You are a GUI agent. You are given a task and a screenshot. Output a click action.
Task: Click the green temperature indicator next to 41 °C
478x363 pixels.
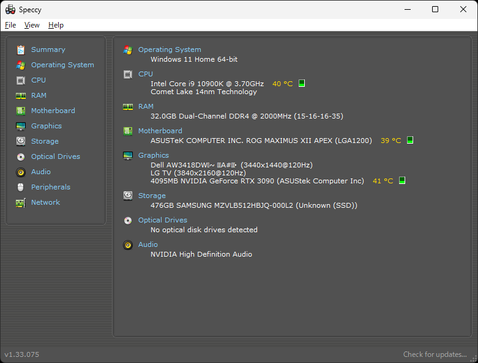pos(402,180)
